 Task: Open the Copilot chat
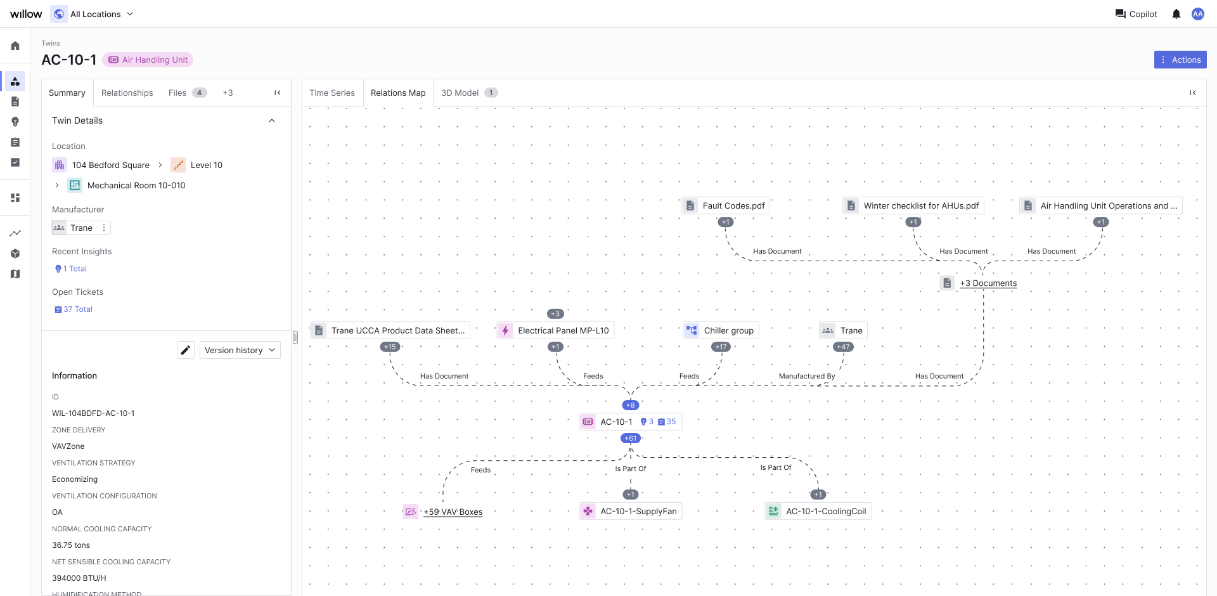coord(1136,14)
